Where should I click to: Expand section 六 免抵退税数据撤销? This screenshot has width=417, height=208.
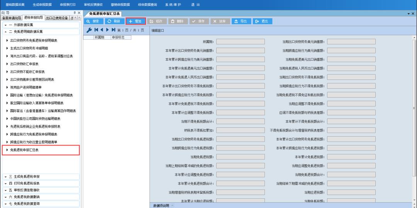pos(41,197)
